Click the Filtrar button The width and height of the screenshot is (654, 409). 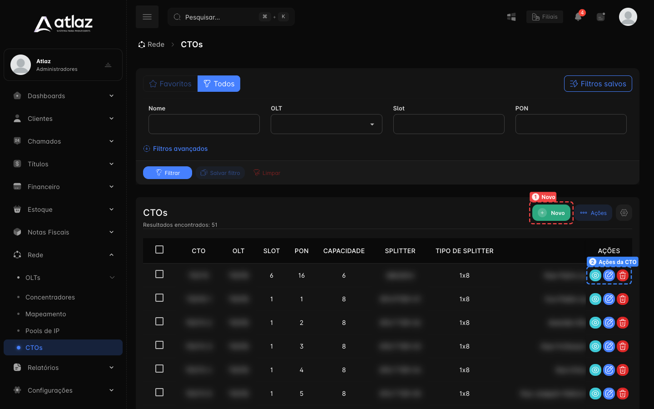click(168, 173)
